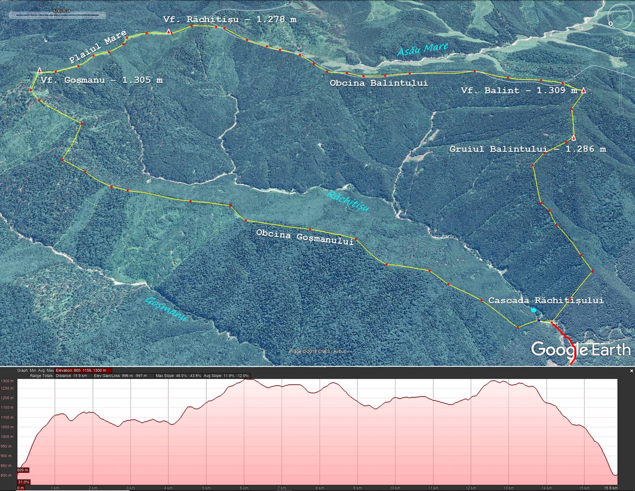Click the Gruiul Balintului triangle marker

(x=574, y=138)
